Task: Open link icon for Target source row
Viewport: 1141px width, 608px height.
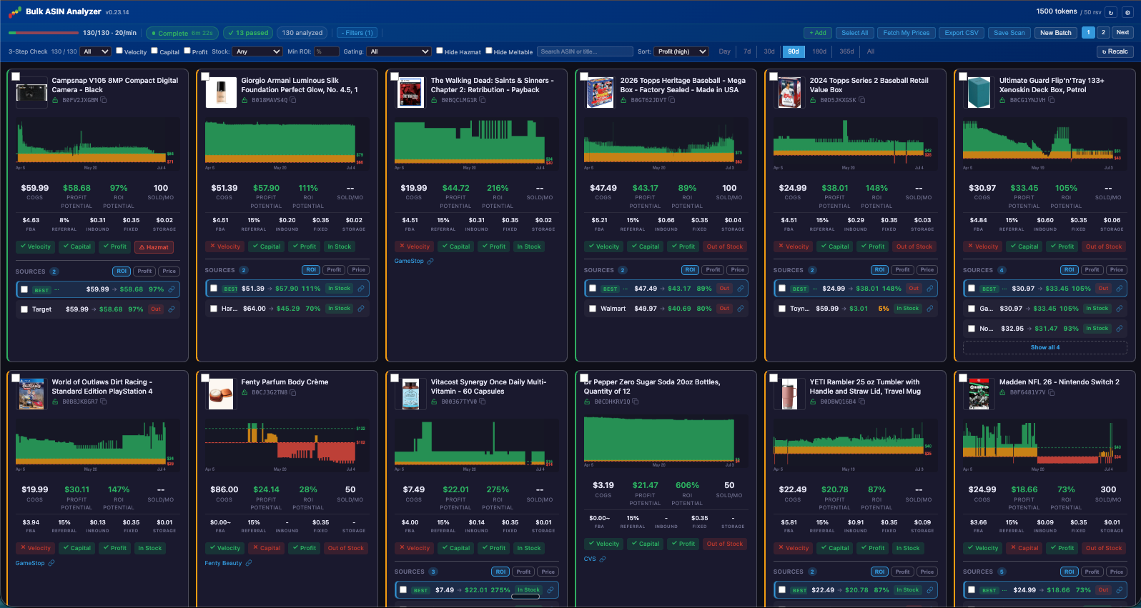Action: click(172, 309)
